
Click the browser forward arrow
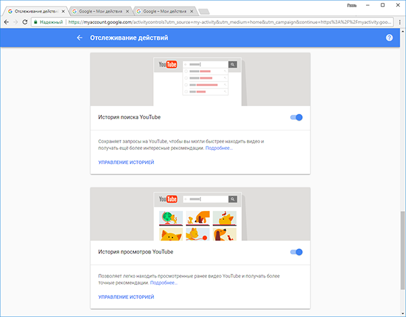(x=15, y=22)
